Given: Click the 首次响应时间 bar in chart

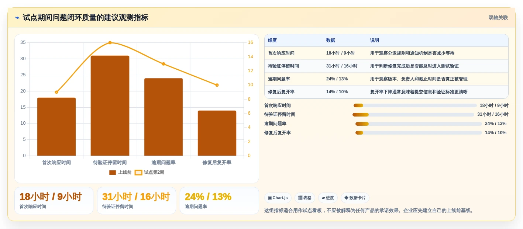Looking at the screenshot, I should point(56,126).
